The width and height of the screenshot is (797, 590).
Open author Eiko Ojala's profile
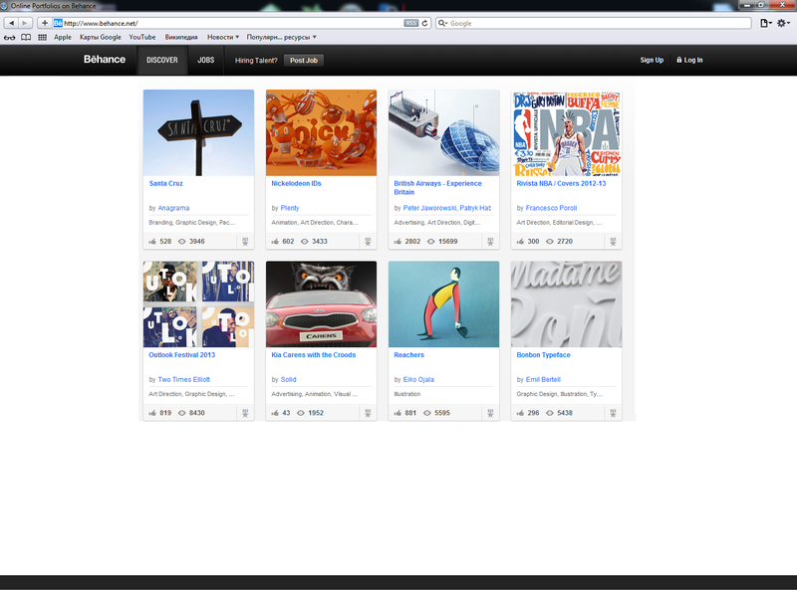click(418, 379)
